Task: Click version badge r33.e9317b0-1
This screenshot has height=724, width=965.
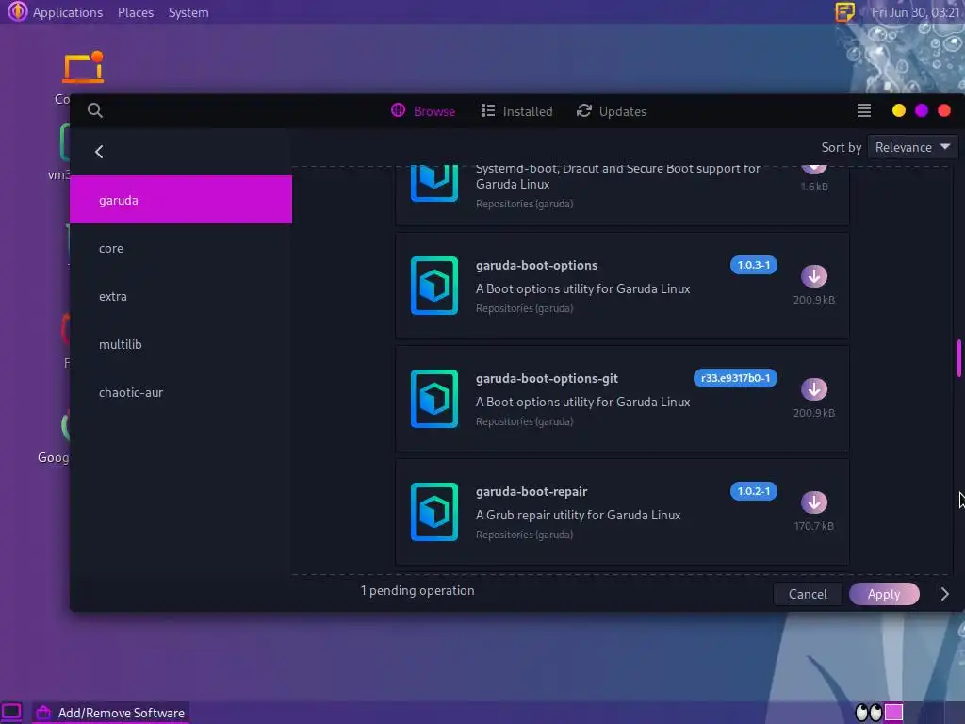Action: pos(735,378)
